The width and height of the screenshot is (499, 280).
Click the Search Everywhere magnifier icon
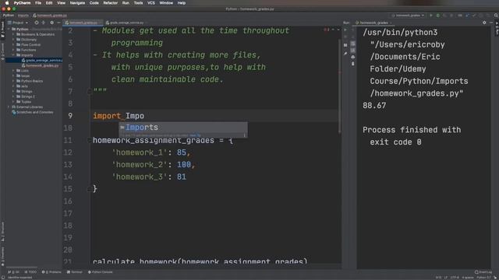tap(496, 16)
